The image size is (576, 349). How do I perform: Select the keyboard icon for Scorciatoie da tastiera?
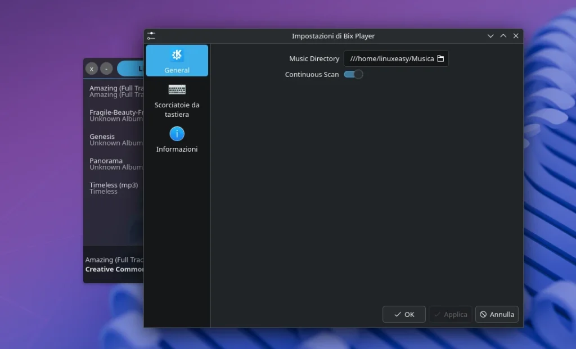click(177, 89)
